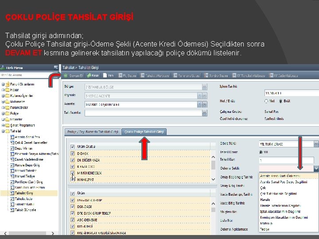Click the Poliçe folder icon in the tree
The width and height of the screenshot is (319, 239).
click(x=8, y=113)
